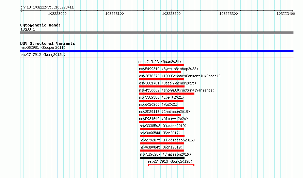Click the DGV Structural Variants track title
This screenshot has height=178, width=303.
click(x=48, y=43)
